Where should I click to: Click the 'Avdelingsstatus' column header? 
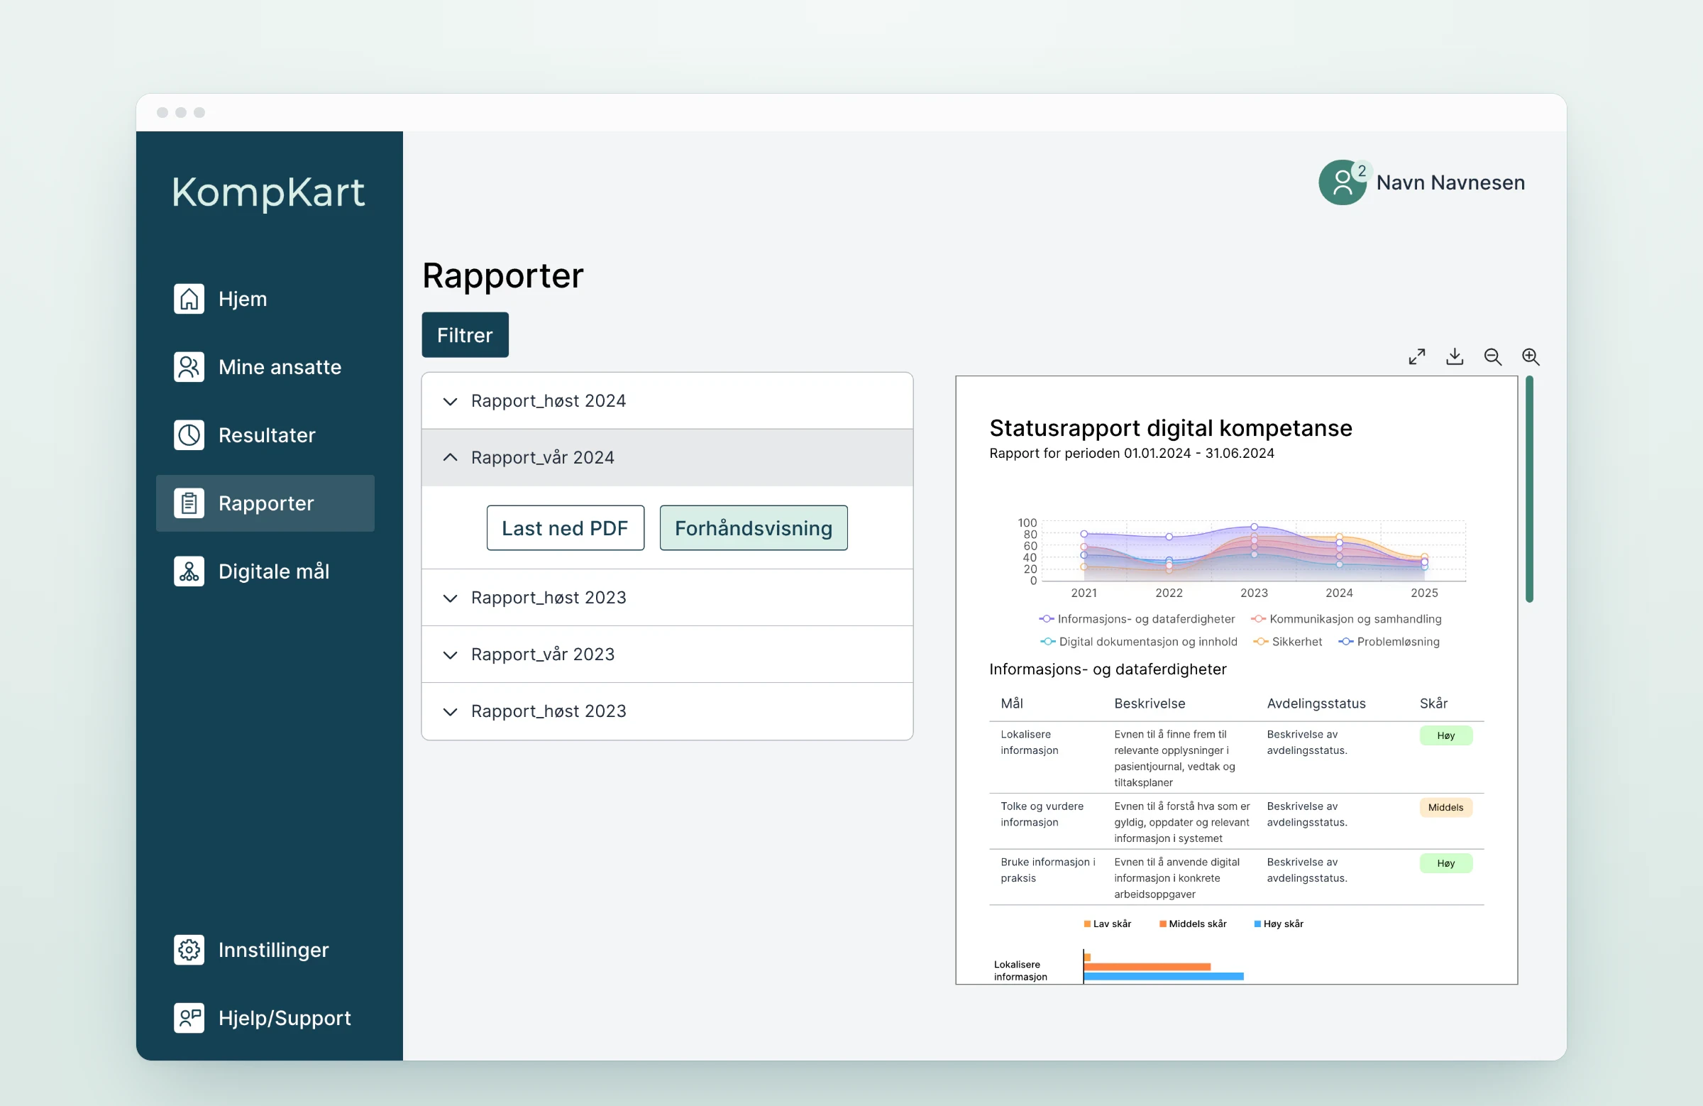pyautogui.click(x=1316, y=703)
